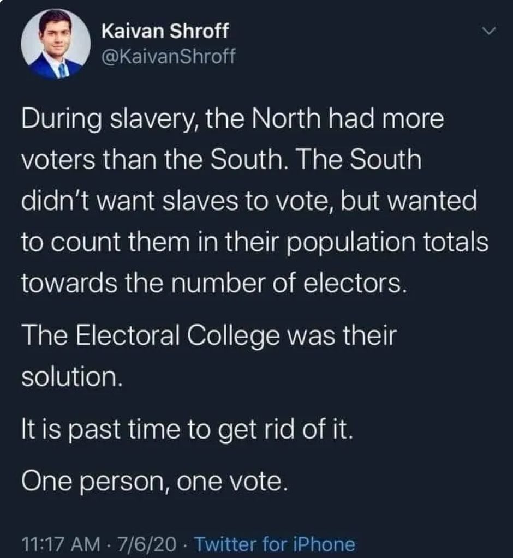Screen dimensions: 513x558
Task: Click the 11:17 AM timestamp
Action: tap(61, 544)
